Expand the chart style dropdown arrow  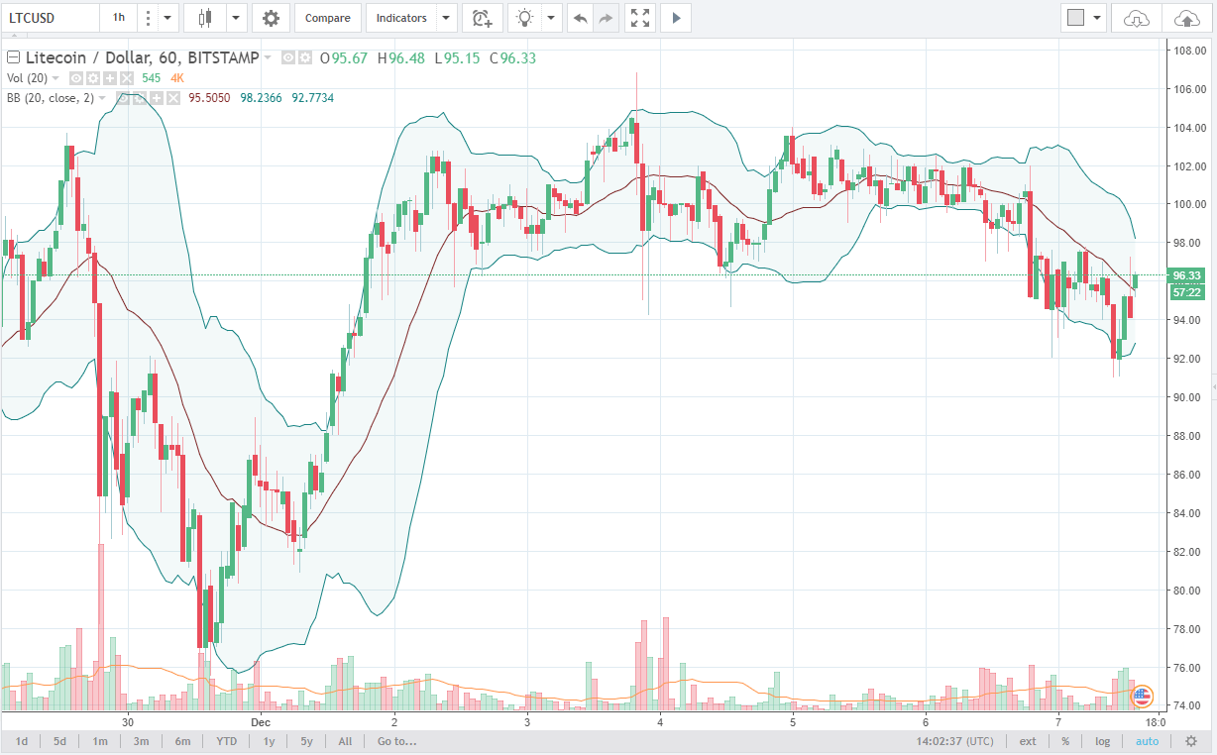[236, 18]
